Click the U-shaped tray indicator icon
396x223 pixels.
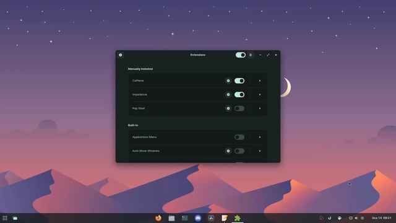pos(330,218)
